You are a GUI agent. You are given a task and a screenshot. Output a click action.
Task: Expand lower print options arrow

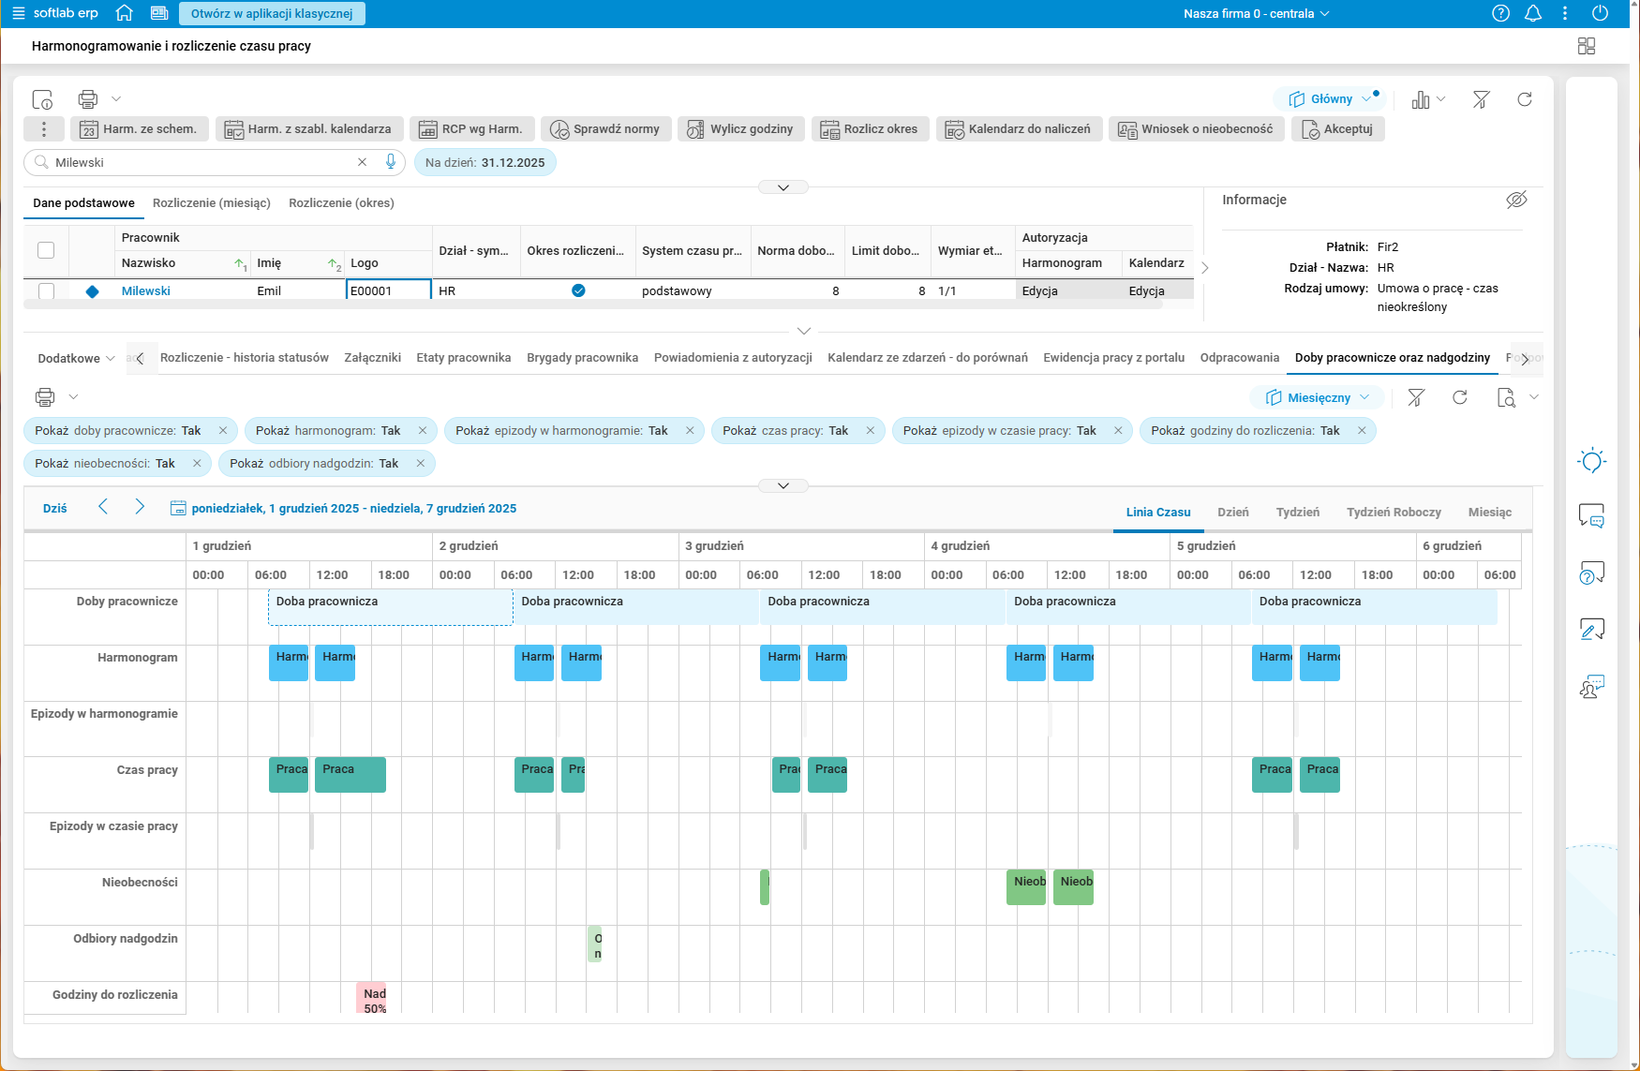tap(73, 396)
